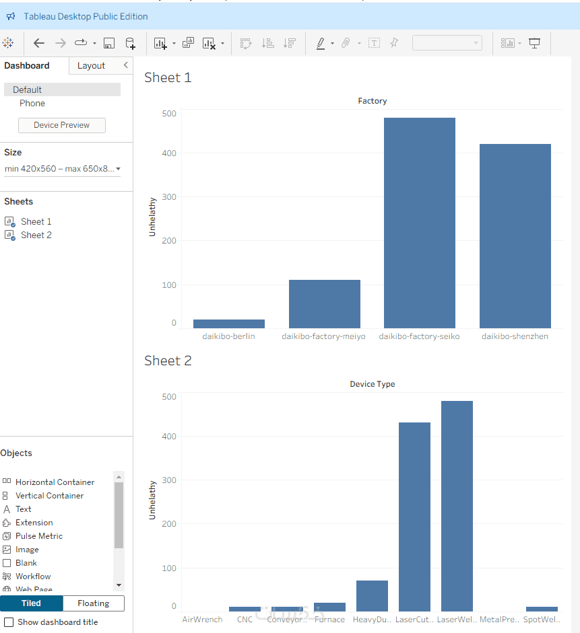Image resolution: width=580 pixels, height=633 pixels.
Task: Select the daikibo-shenzhen bar
Action: click(515, 235)
